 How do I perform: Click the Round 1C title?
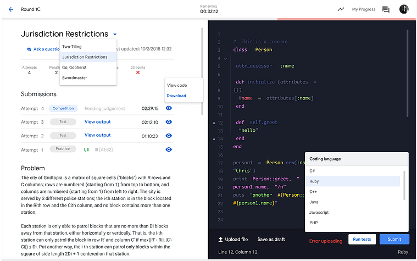pyautogui.click(x=31, y=9)
